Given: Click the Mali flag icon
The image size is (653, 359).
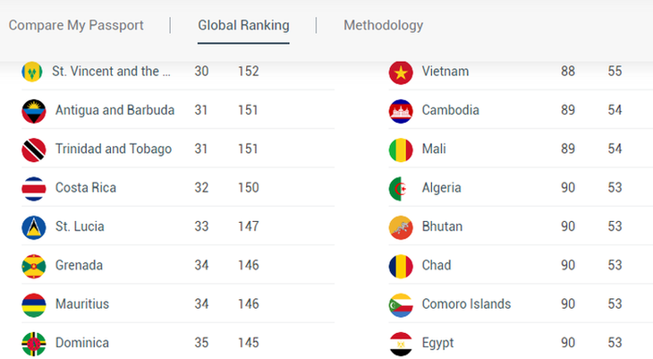Looking at the screenshot, I should click(x=401, y=150).
